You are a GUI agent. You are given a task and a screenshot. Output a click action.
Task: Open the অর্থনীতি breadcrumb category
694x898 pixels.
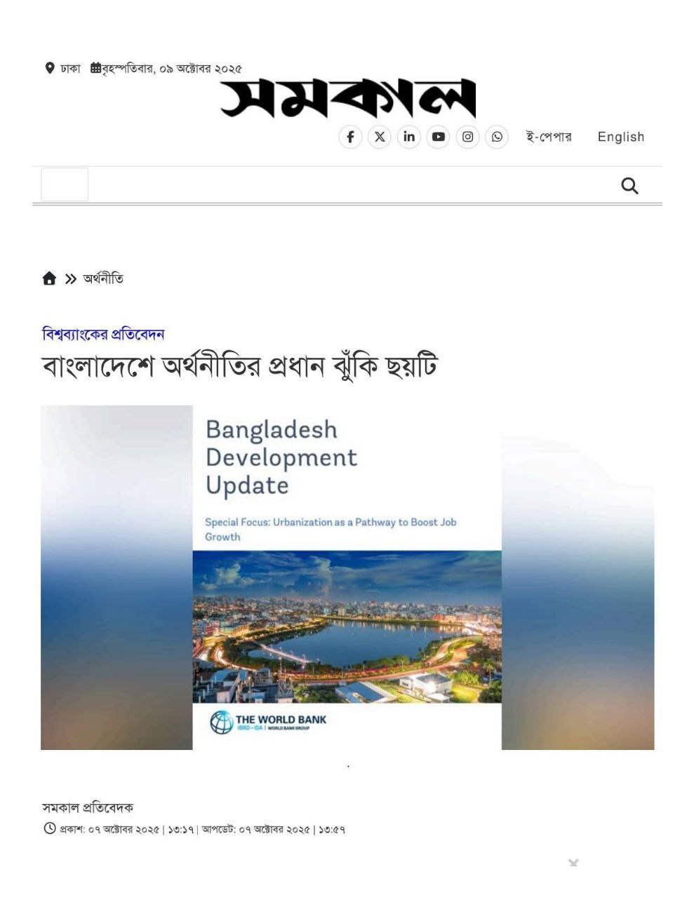point(103,279)
